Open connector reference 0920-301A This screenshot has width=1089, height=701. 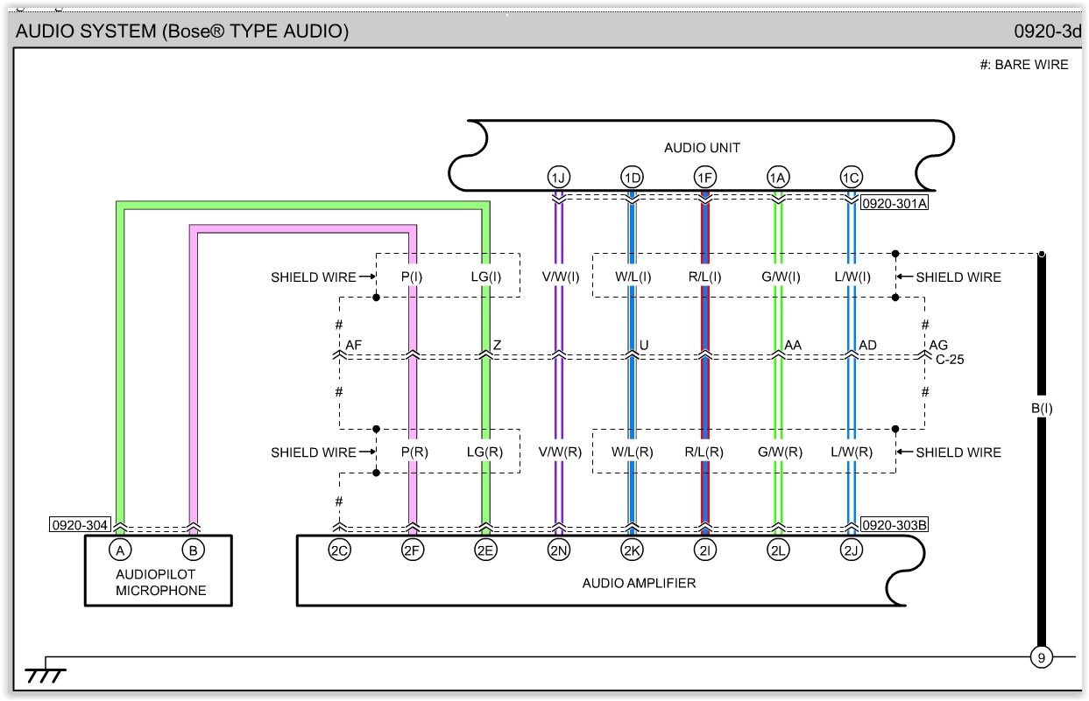click(x=894, y=203)
